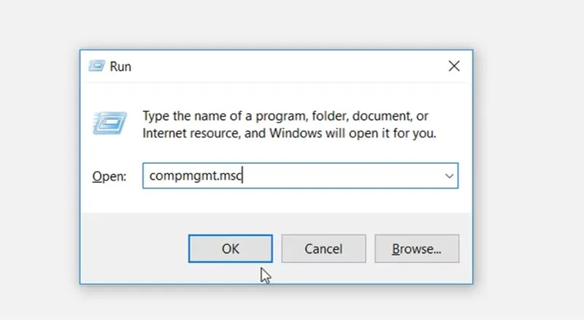This screenshot has width=584, height=320.
Task: Click the Run title bar icon
Action: pyautogui.click(x=97, y=66)
